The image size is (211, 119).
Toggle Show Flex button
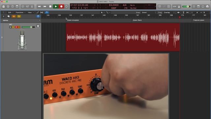click(42, 13)
